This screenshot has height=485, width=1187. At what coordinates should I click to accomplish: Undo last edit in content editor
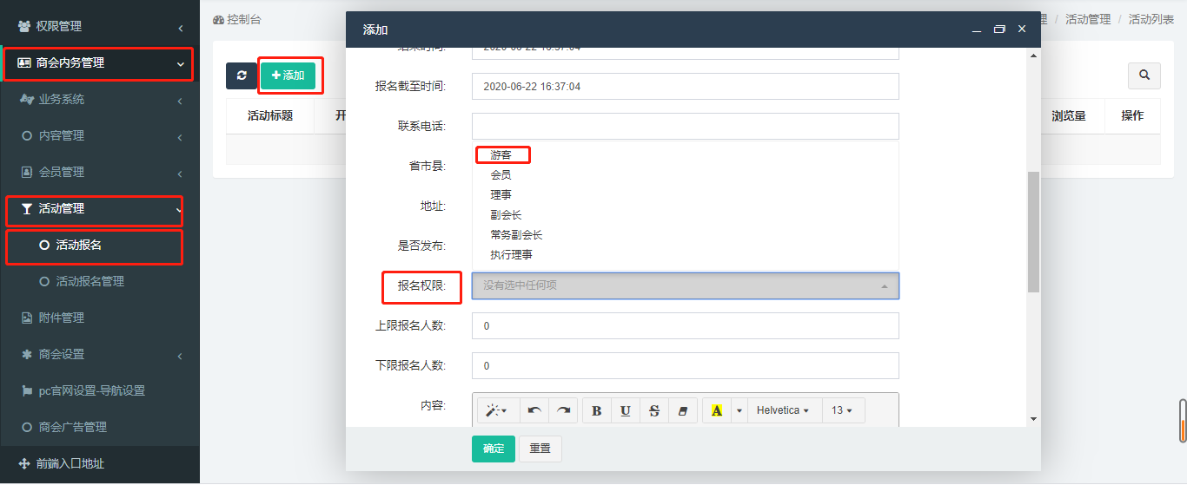(x=534, y=410)
